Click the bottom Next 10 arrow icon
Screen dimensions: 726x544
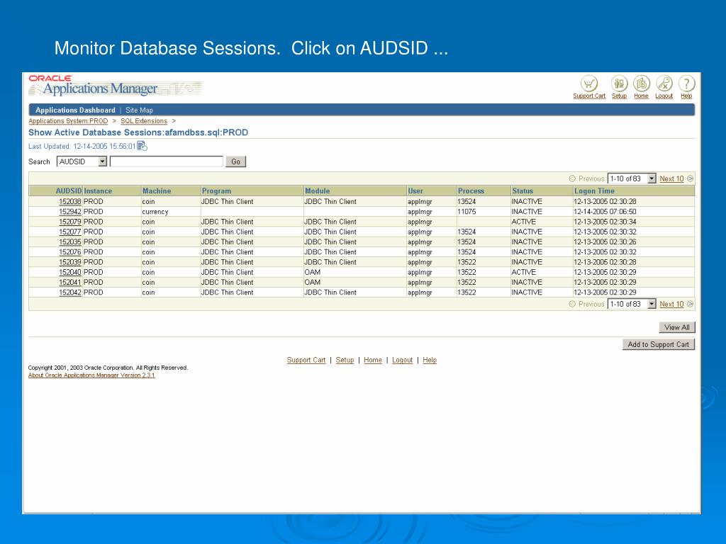click(691, 304)
